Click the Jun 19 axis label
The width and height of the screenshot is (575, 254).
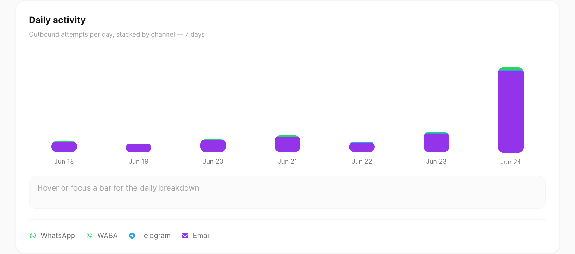point(139,161)
